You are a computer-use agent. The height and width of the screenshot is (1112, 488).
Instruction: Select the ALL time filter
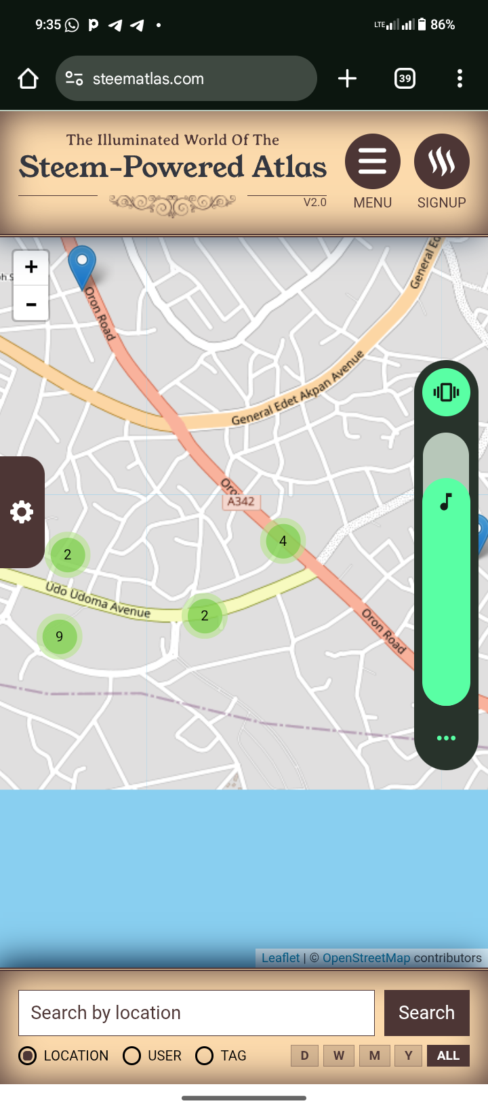(x=448, y=1056)
